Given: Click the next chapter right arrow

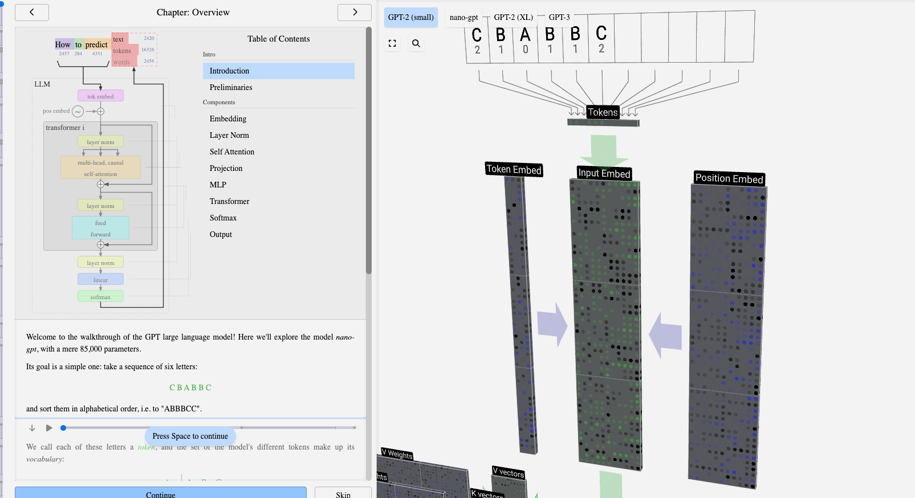Looking at the screenshot, I should click(x=354, y=12).
